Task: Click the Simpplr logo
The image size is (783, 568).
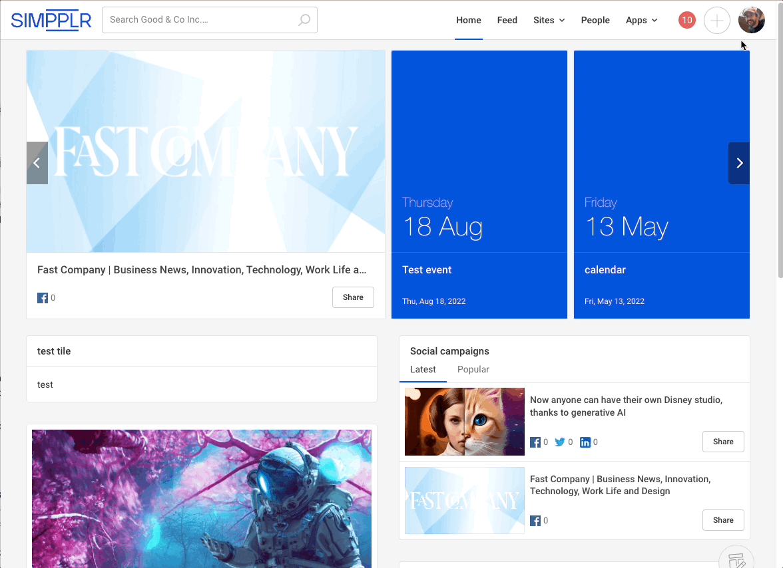Action: click(51, 20)
